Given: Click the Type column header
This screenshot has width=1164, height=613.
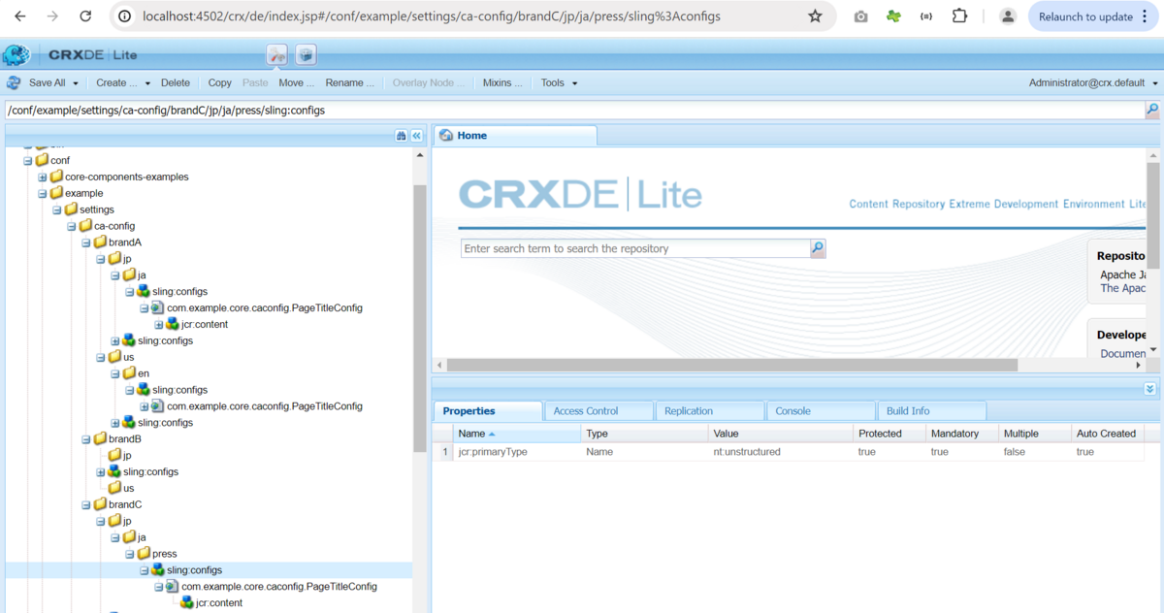Looking at the screenshot, I should 645,434.
